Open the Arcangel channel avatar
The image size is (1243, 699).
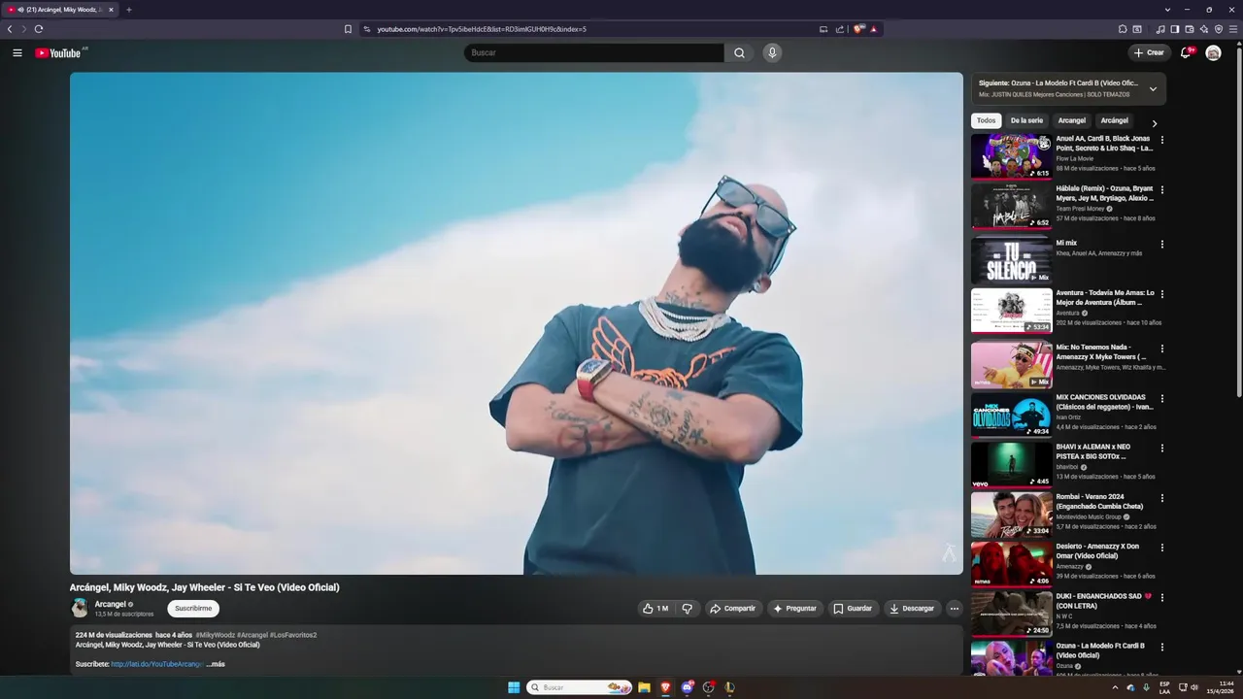tap(80, 609)
